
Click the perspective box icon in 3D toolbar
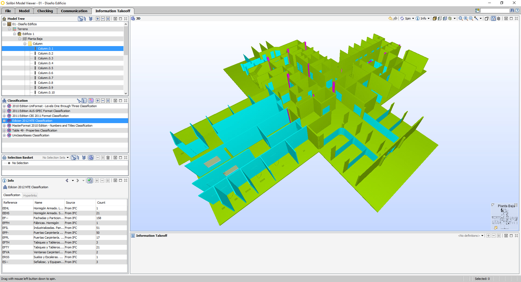(487, 18)
